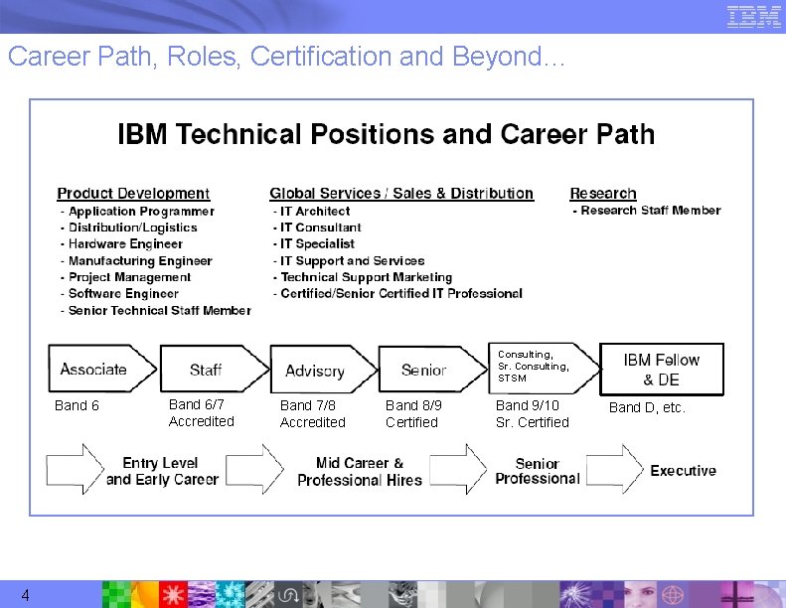
Task: Click the IBM logo in the header
Action: point(753,17)
